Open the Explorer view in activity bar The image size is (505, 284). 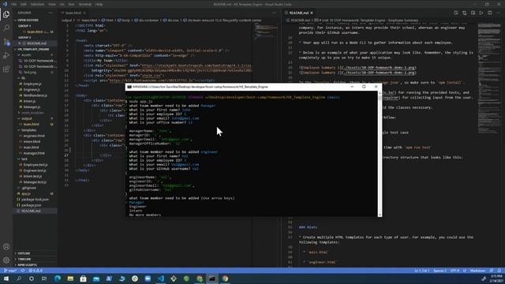tap(6, 14)
